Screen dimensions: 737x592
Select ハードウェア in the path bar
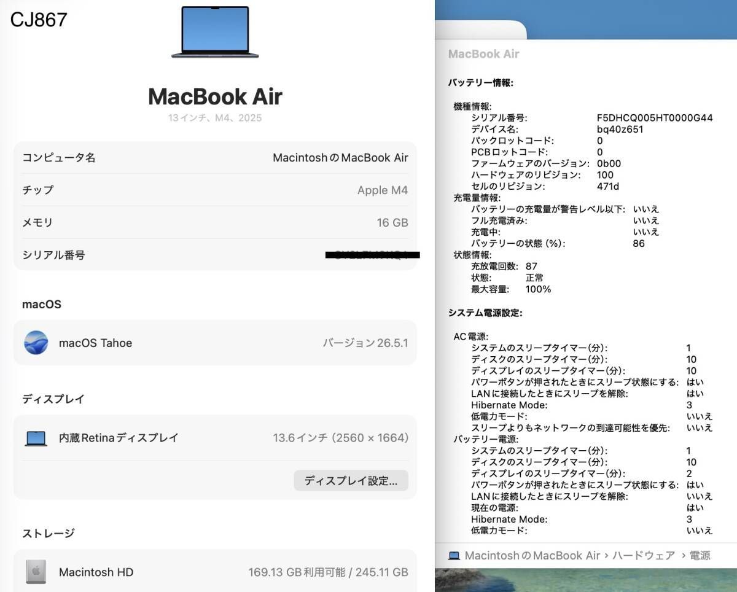[x=644, y=556]
